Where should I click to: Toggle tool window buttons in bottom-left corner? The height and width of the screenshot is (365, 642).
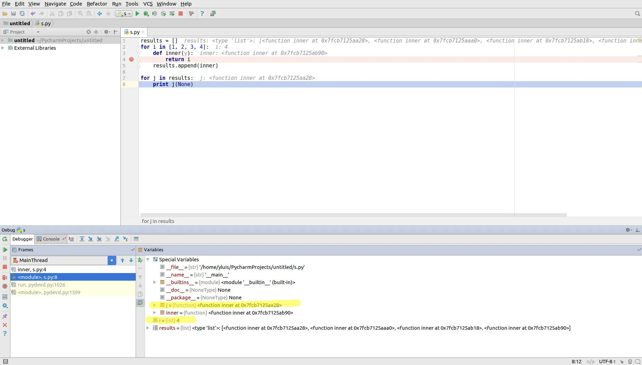click(x=6, y=362)
